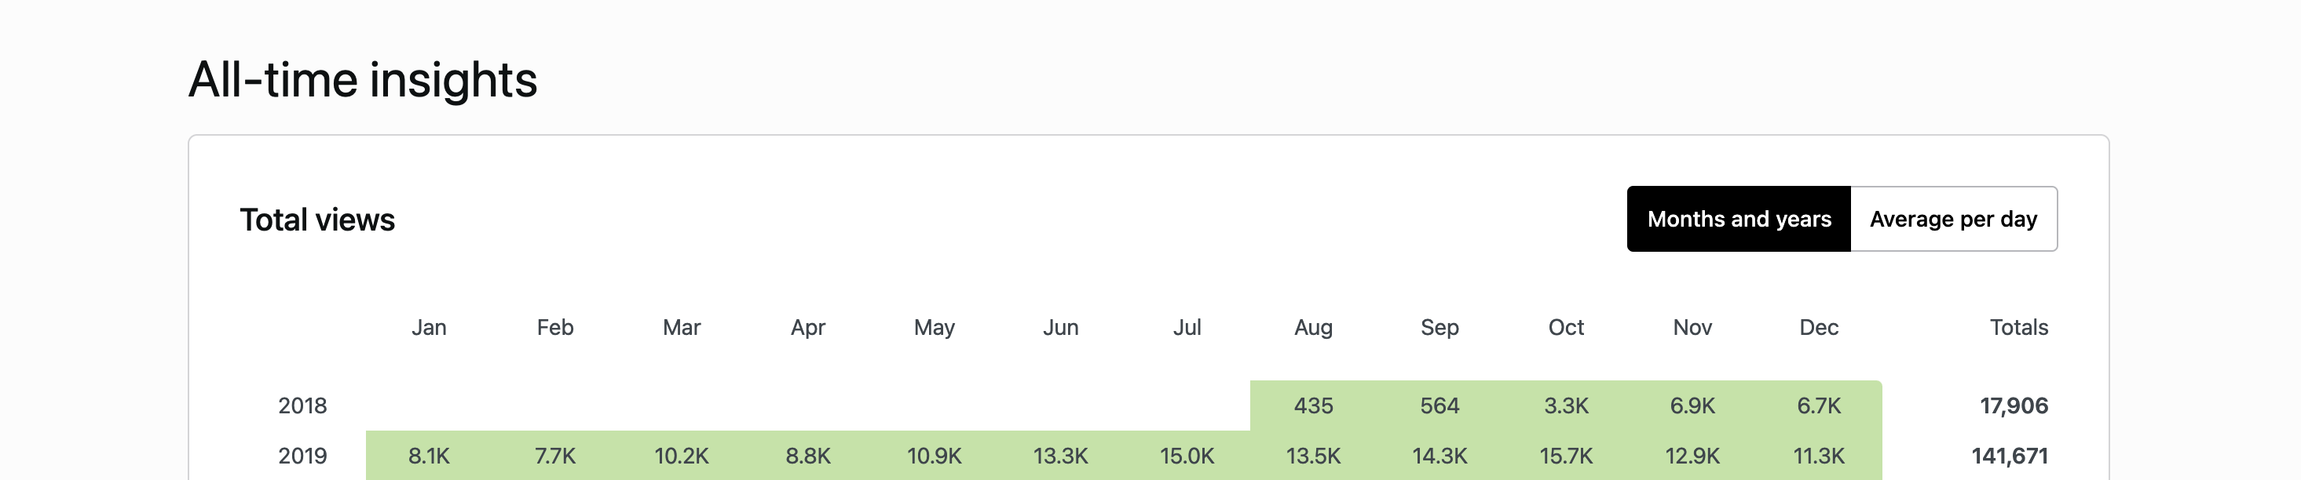Image resolution: width=2301 pixels, height=480 pixels.
Task: Select the Feb column header
Action: [555, 327]
